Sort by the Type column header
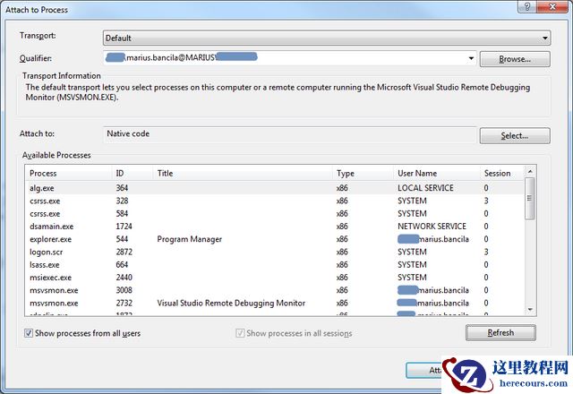Image resolution: width=573 pixels, height=394 pixels. (363, 173)
